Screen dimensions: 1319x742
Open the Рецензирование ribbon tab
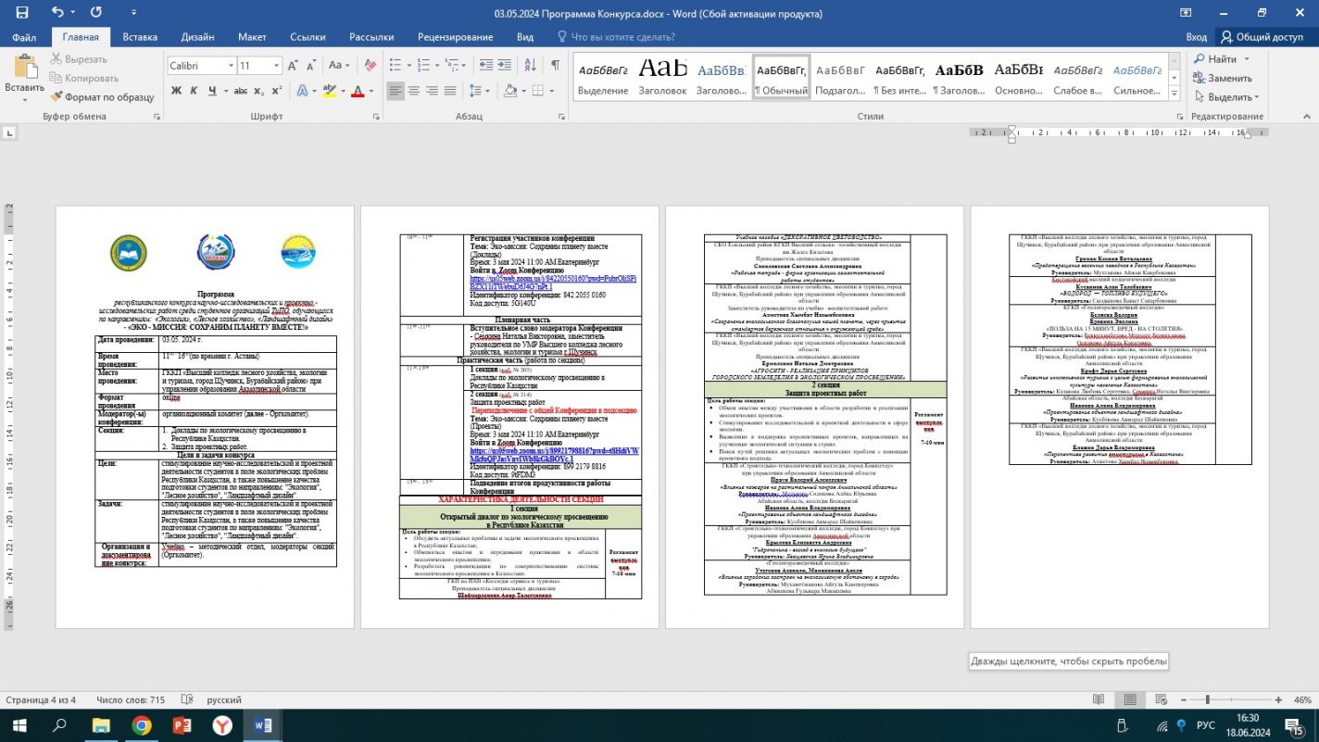coord(455,37)
